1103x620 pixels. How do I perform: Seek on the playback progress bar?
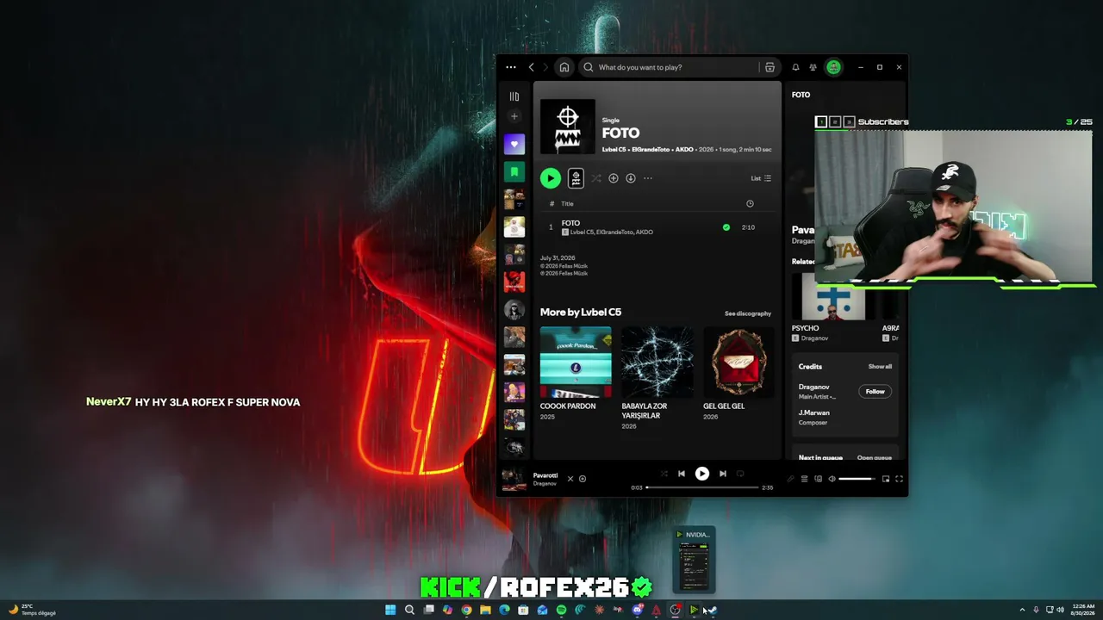pyautogui.click(x=702, y=487)
